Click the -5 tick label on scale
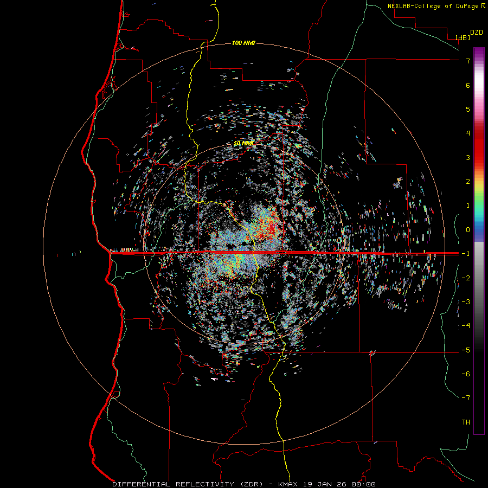This screenshot has height=488, width=488. (466, 350)
